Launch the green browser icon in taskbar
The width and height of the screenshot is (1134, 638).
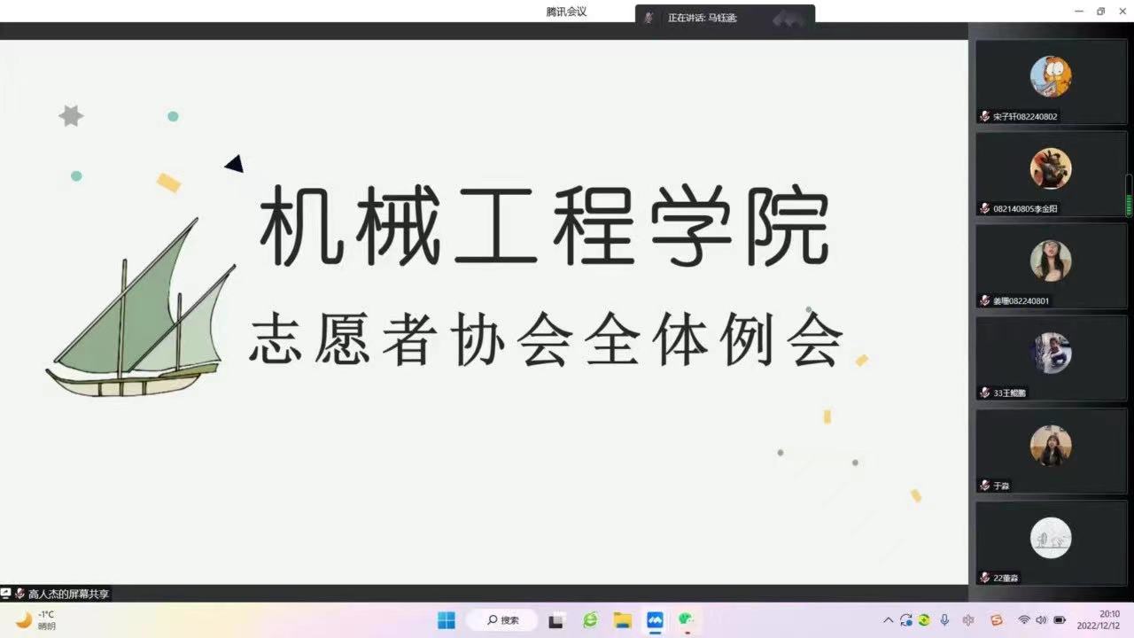(590, 620)
